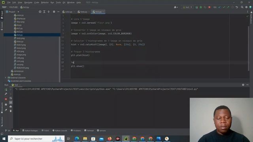Print the Run console output
This screenshot has height=142, width=253.
point(11,106)
